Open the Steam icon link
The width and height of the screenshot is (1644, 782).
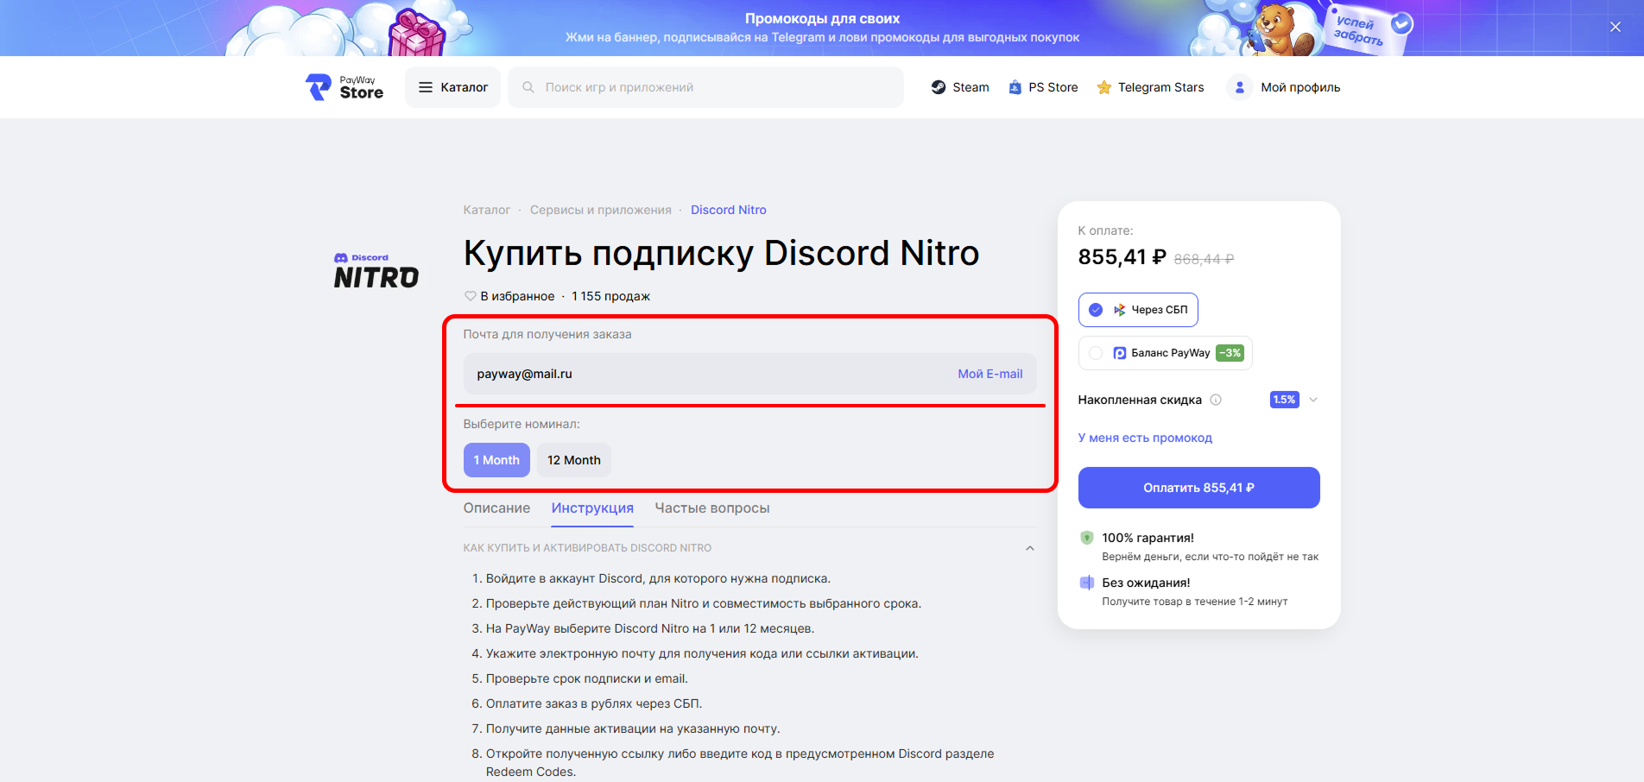(x=939, y=87)
